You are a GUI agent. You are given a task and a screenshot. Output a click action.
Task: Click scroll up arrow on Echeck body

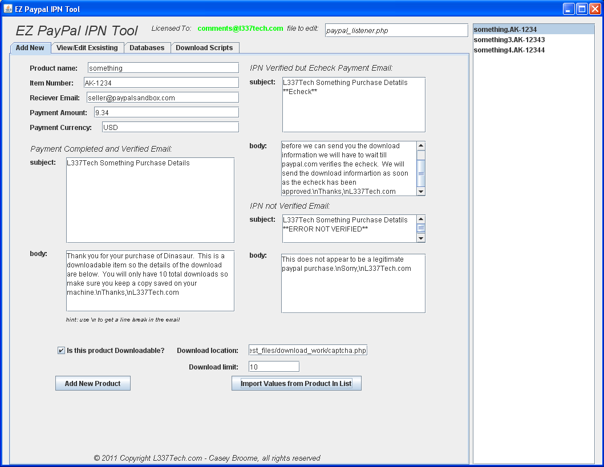click(421, 145)
